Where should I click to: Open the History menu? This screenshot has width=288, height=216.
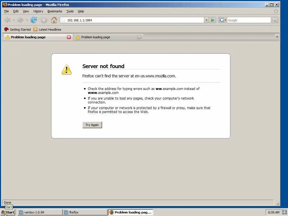38,11
